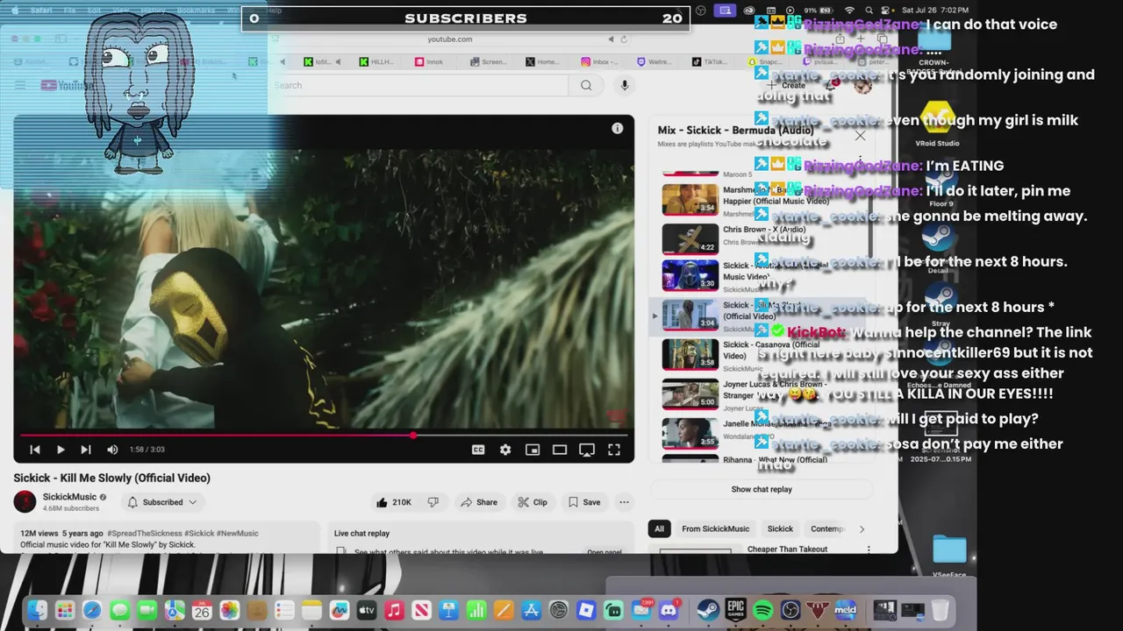Toggle closed captions on the video
This screenshot has width=1123, height=631.
[478, 450]
